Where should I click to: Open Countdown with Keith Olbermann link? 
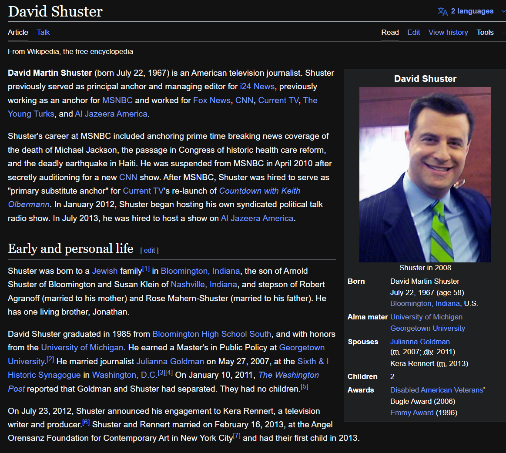[259, 191]
